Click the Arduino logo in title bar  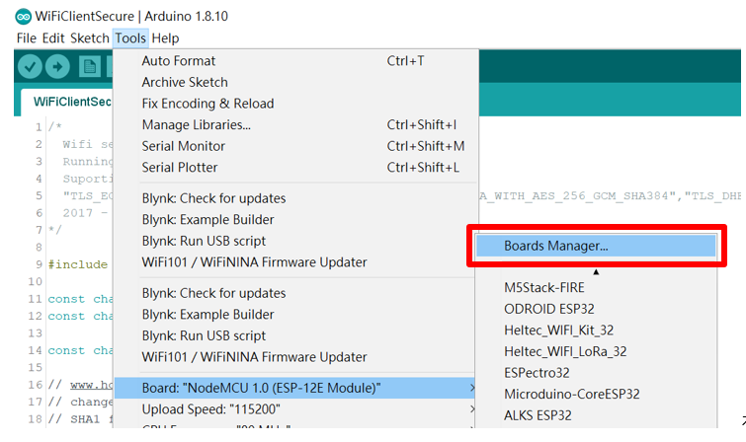[x=23, y=17]
